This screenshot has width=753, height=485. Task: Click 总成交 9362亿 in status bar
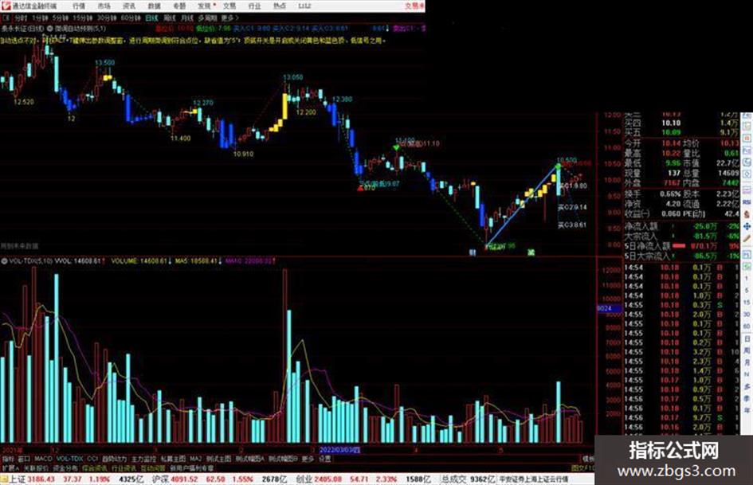[x=469, y=479]
